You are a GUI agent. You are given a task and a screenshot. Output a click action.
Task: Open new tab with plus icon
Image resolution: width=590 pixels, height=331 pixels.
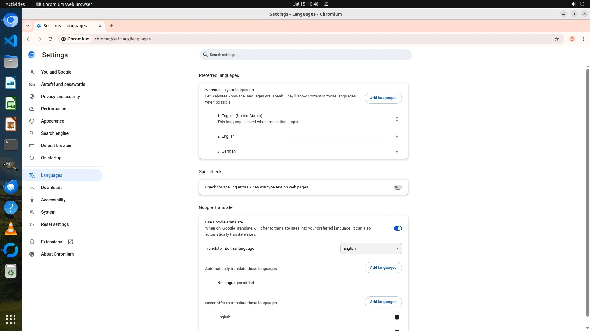click(x=111, y=26)
